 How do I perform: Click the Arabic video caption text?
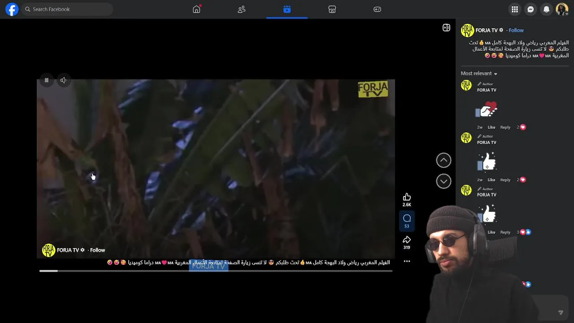(248, 262)
